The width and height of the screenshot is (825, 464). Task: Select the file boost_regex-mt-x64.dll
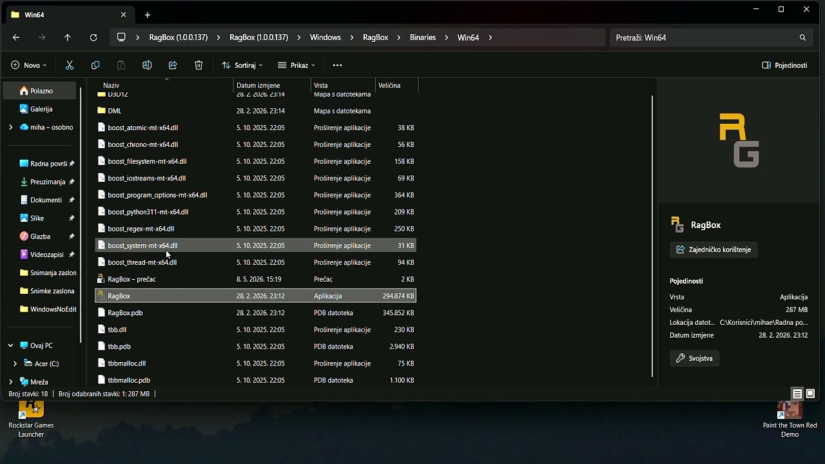point(256,229)
